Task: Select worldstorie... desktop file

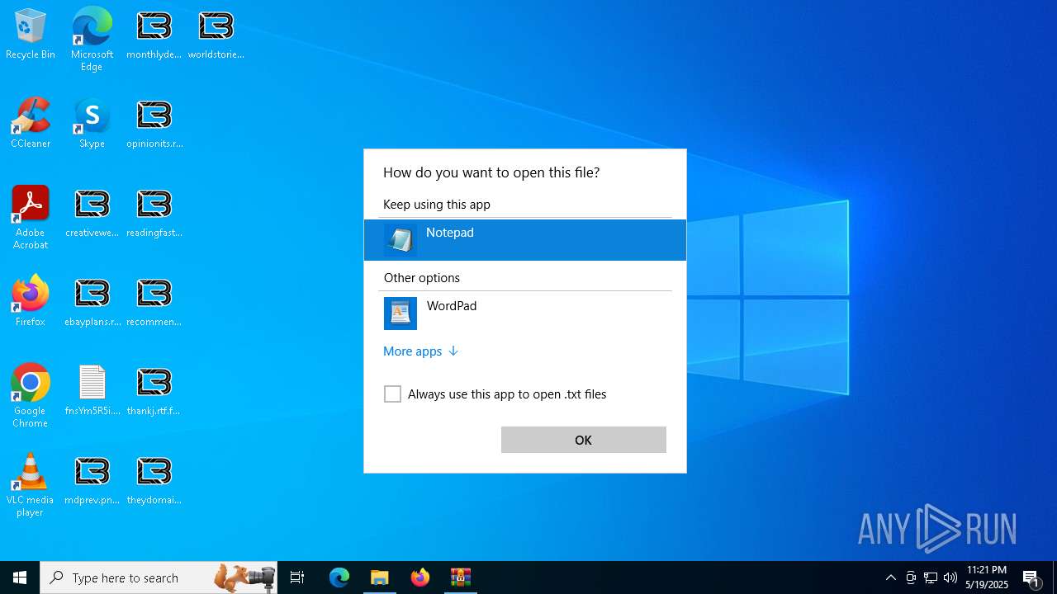Action: [216, 35]
